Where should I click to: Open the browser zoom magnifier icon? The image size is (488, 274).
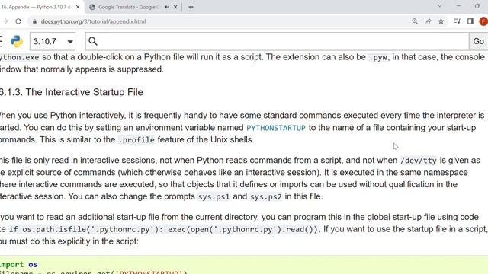click(415, 21)
